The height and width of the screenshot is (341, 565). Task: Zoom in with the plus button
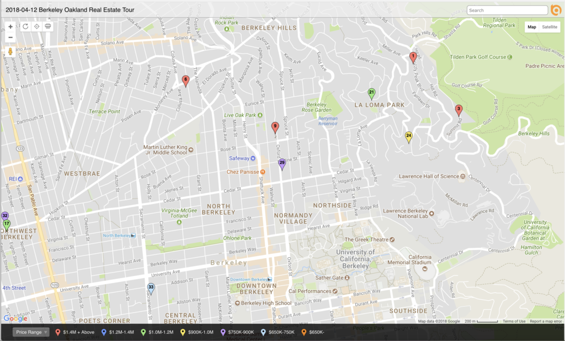[x=10, y=26]
